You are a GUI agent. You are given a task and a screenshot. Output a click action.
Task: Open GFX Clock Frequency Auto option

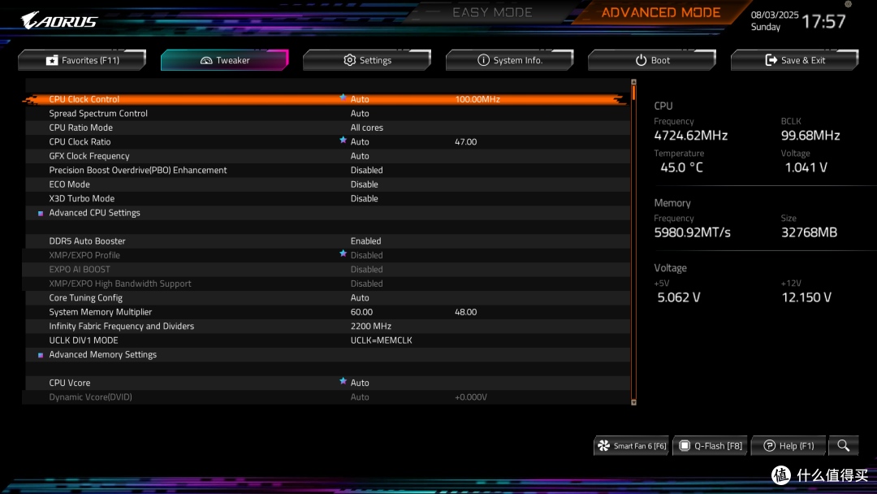(x=360, y=156)
